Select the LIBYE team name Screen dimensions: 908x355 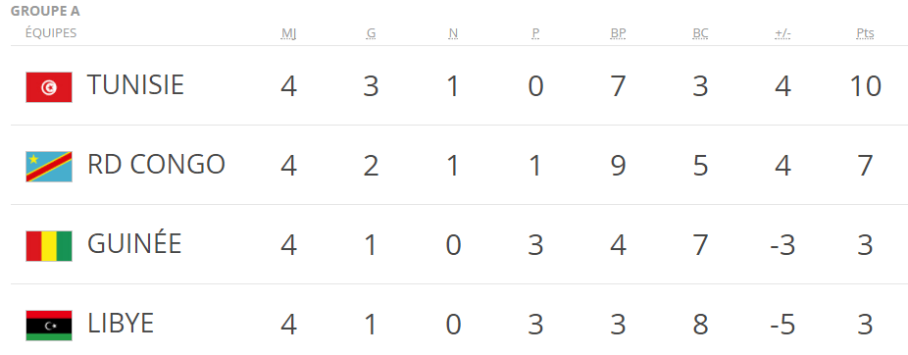(x=121, y=324)
